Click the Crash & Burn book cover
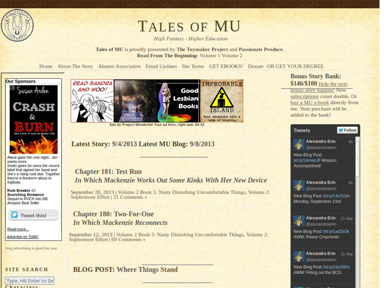 click(33, 118)
